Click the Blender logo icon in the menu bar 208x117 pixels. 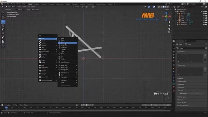click(2, 4)
